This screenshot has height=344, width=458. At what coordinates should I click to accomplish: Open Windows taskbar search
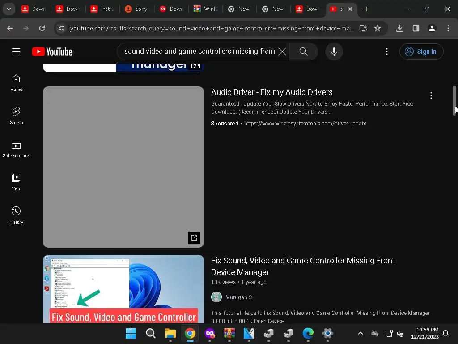point(151,333)
